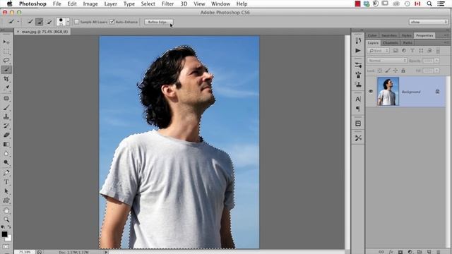Open the tool preset picker dropdown
Viewport: 452px width, 254px height.
pyautogui.click(x=18, y=22)
